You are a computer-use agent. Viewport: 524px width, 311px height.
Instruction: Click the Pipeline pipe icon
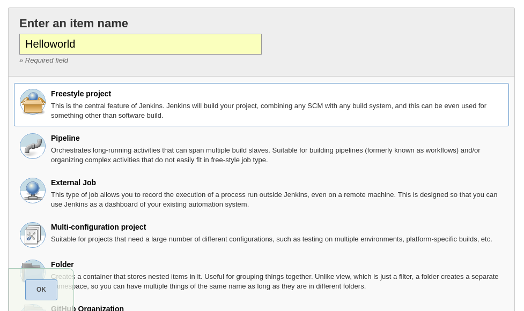[33, 146]
